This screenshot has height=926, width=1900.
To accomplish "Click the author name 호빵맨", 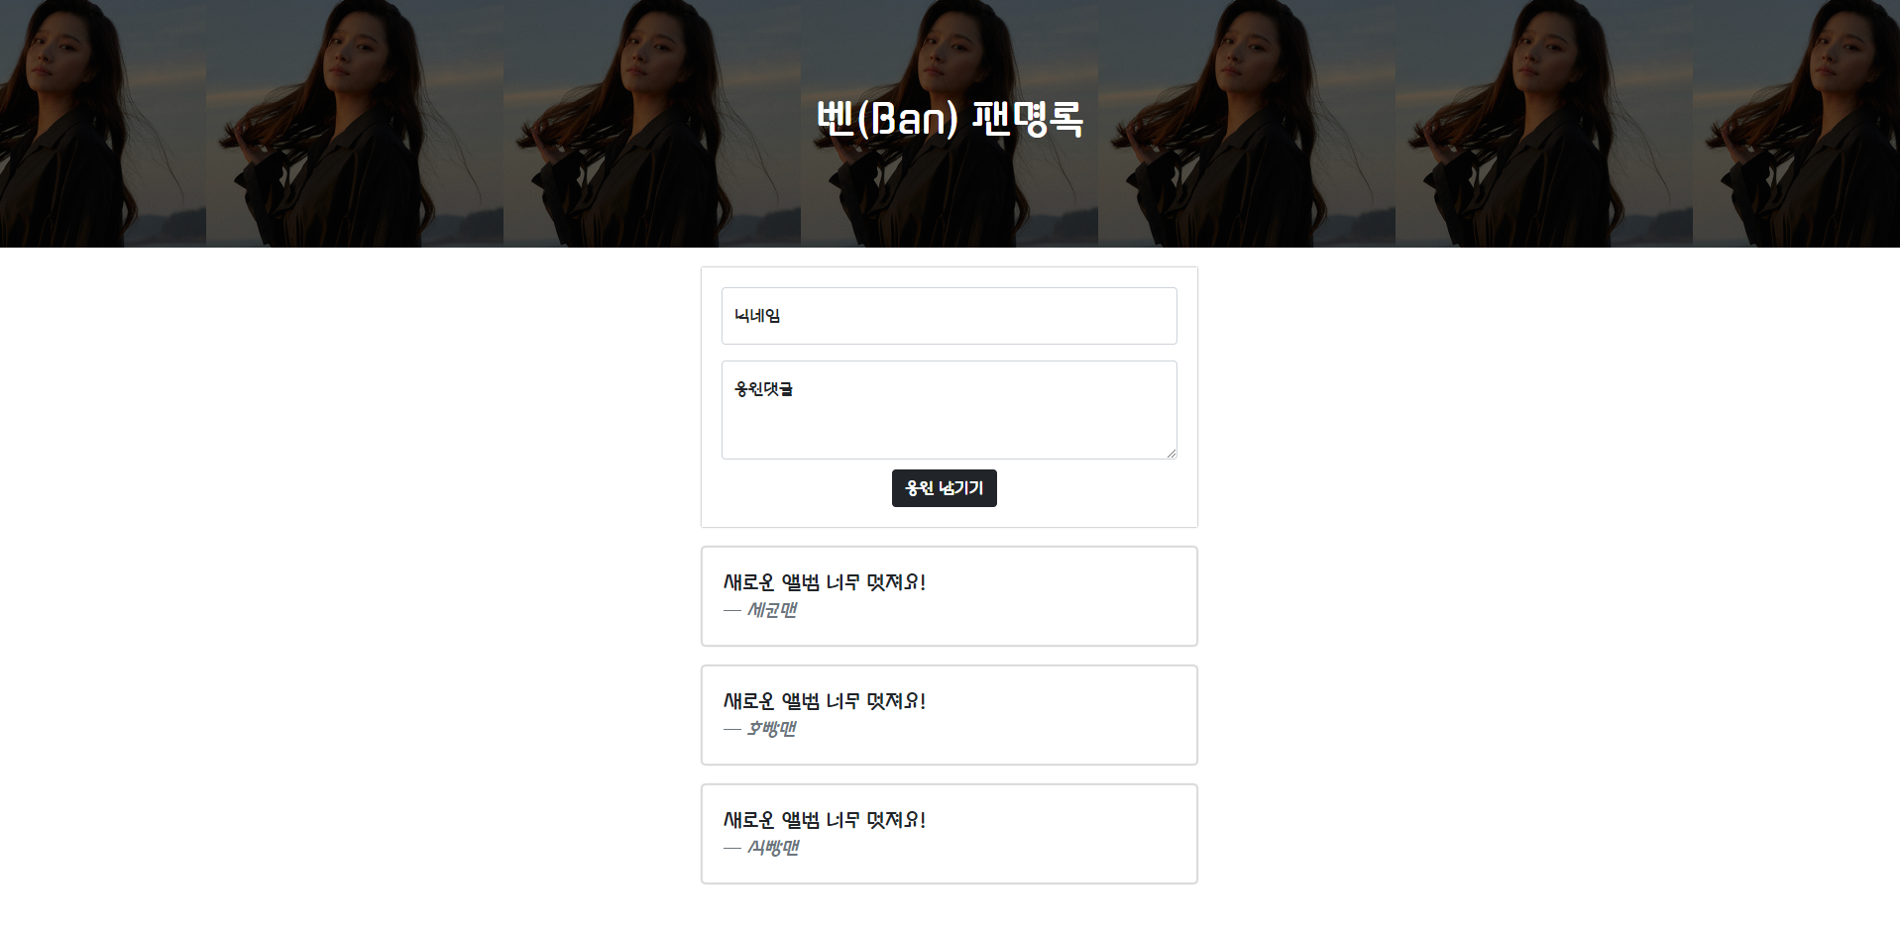I will pyautogui.click(x=772, y=729).
